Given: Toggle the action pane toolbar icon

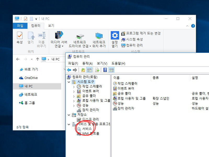Looking at the screenshot, I should tap(112, 70).
